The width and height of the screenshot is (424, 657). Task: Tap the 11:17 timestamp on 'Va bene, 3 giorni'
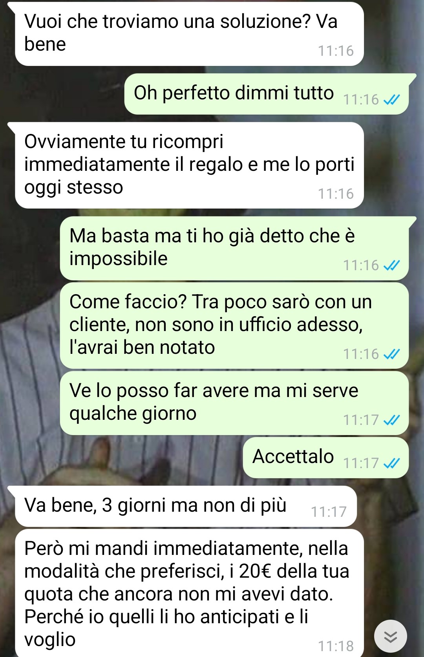[x=329, y=512]
